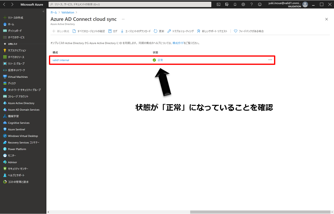This screenshot has width=334, height=214.
Task: Click 新しい構成 in the toolbar
Action: click(x=61, y=31)
